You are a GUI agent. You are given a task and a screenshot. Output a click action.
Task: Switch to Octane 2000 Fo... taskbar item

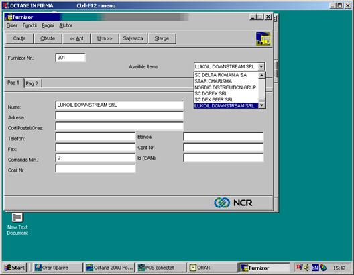(109, 268)
